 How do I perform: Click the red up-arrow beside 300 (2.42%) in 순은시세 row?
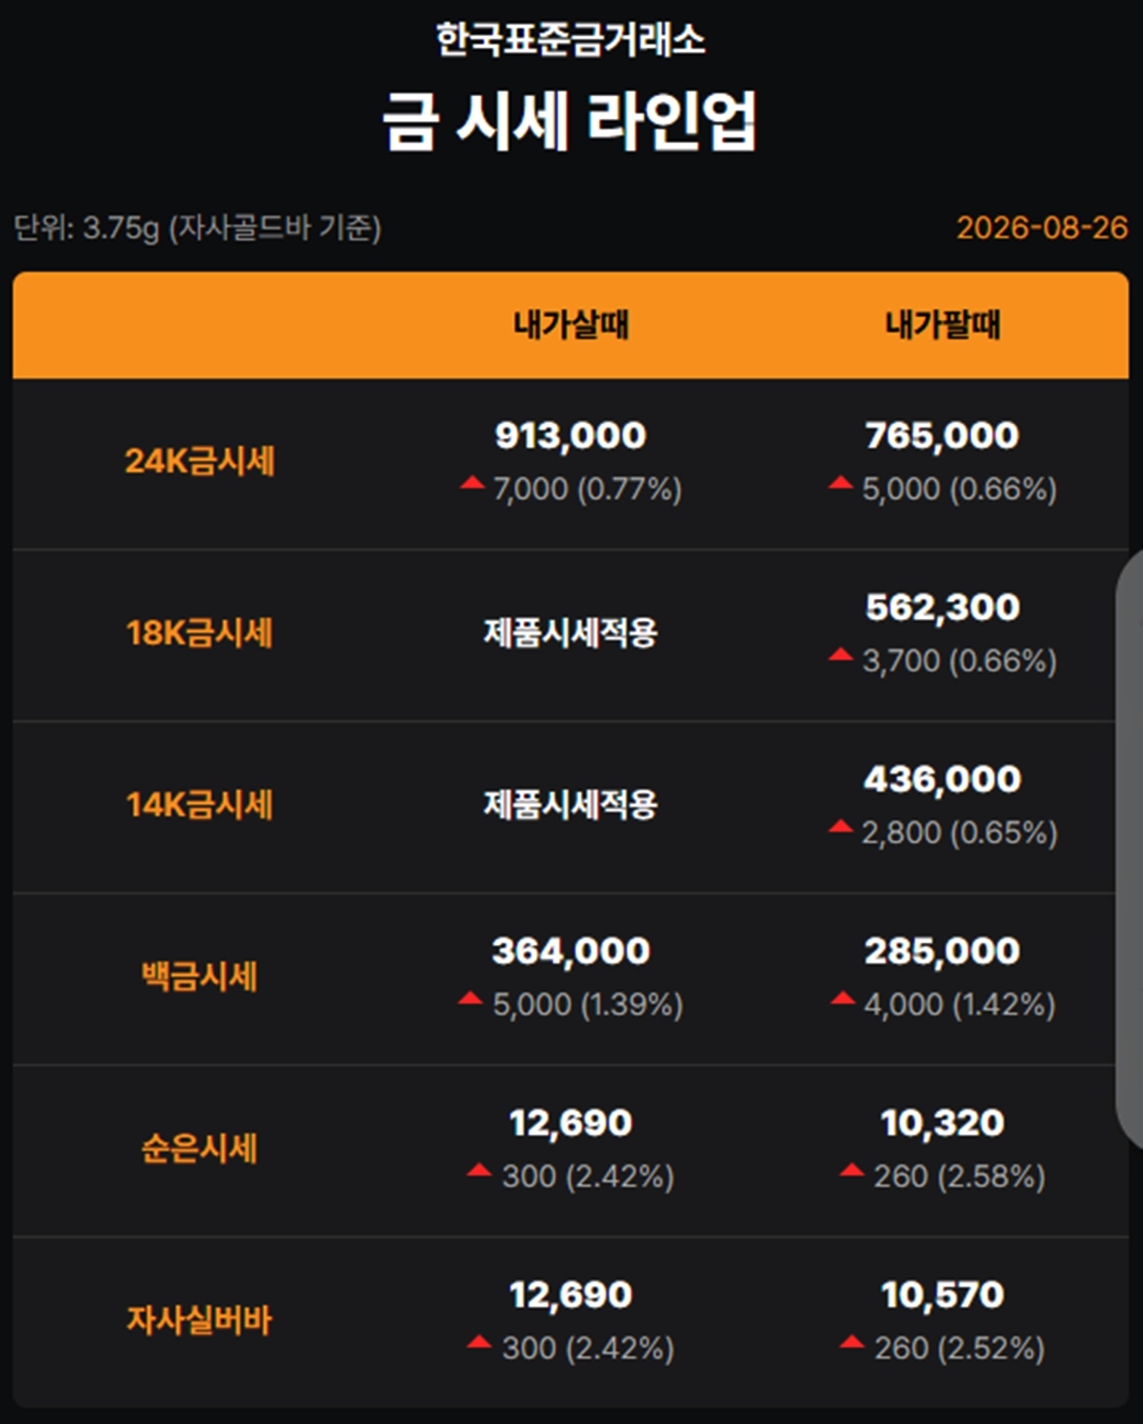479,1171
